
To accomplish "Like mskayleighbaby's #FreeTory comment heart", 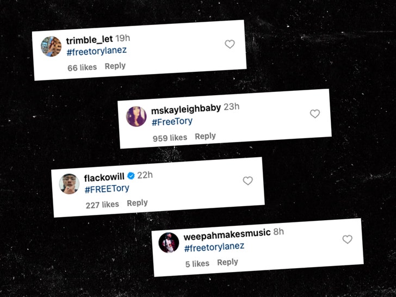I will pos(314,114).
